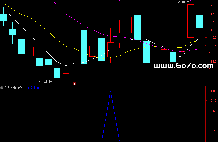Select the tallest red hollow candle near 151.46

(x=191, y=21)
